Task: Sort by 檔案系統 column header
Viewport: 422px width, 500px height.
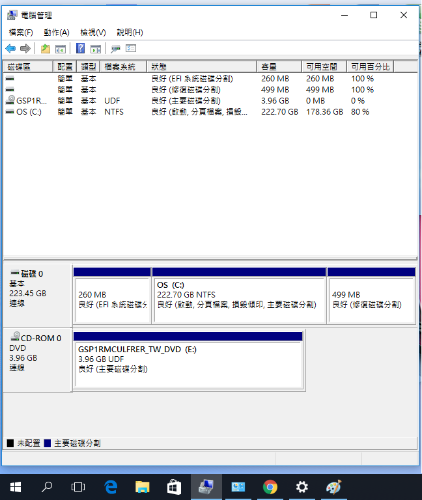Action: (124, 66)
